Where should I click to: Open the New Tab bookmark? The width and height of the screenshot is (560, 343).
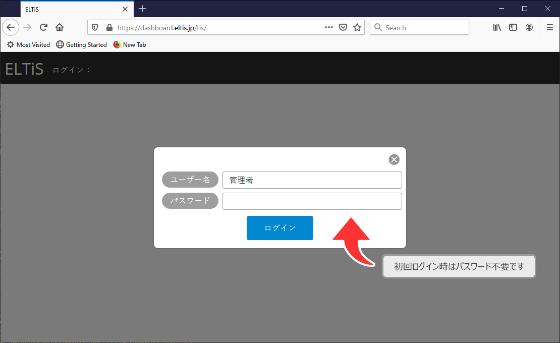pos(130,44)
